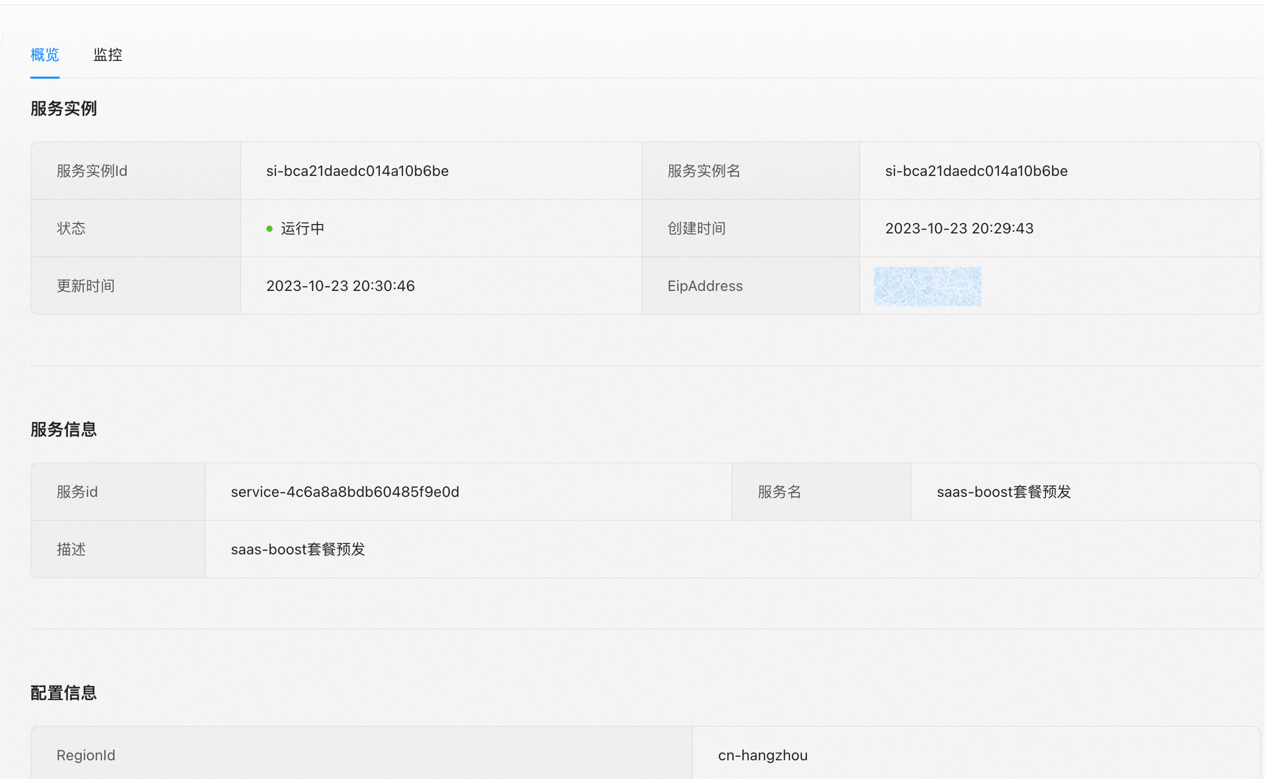Click the green 运行中 status dot
Viewport: 1266px width, 780px height.
coord(270,228)
